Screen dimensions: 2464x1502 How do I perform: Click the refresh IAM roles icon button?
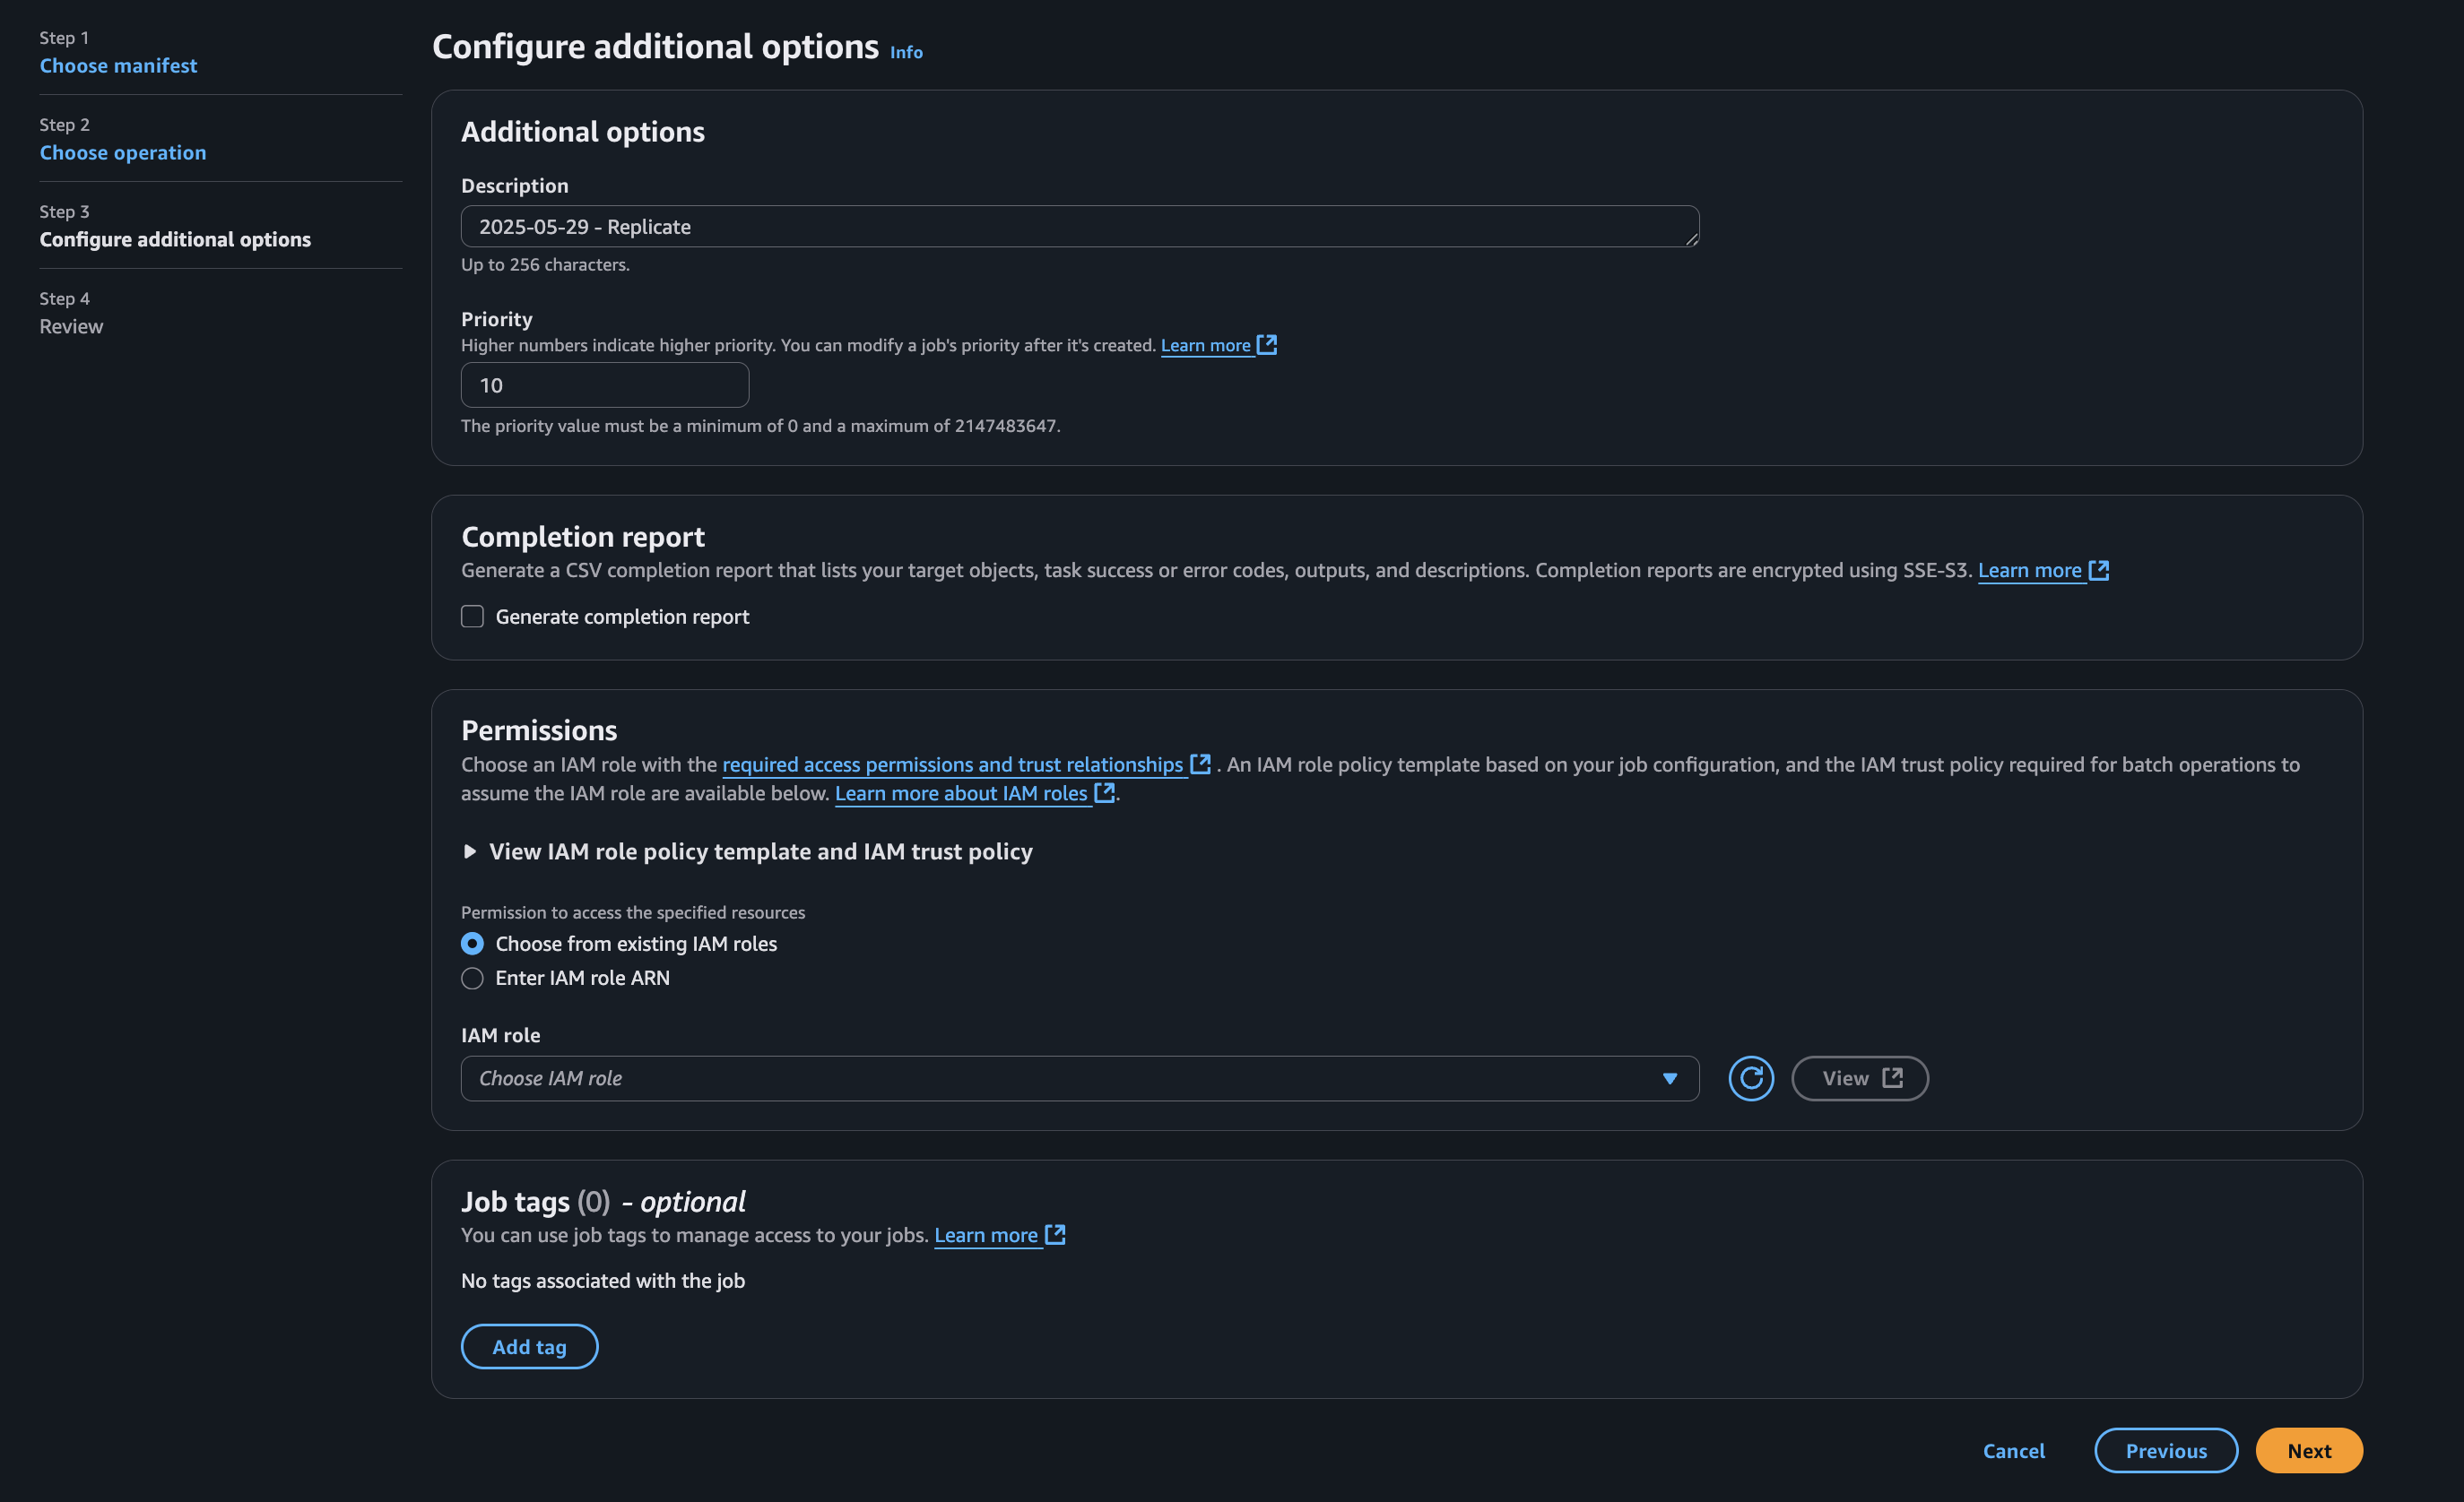(x=1751, y=1078)
